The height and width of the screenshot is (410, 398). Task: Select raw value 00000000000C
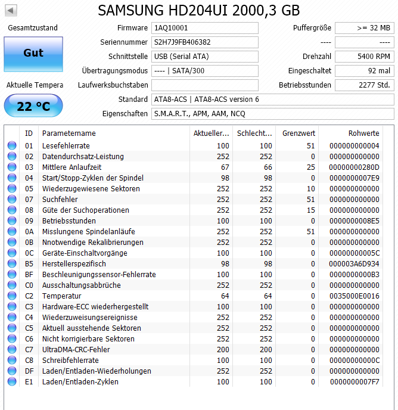(x=354, y=360)
